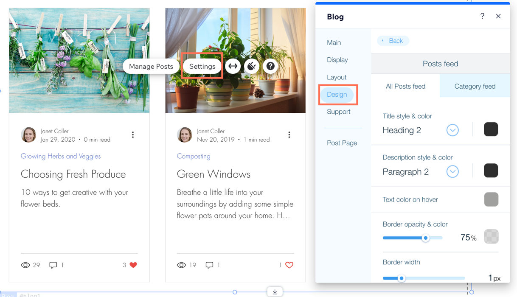This screenshot has height=297, width=517.
Task: Pick the description color swatch
Action: 491,171
